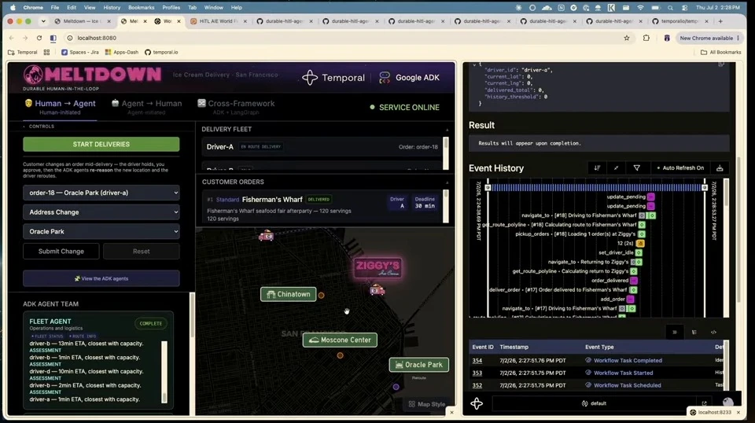Open the Bookmarks menu in menu bar

[141, 8]
